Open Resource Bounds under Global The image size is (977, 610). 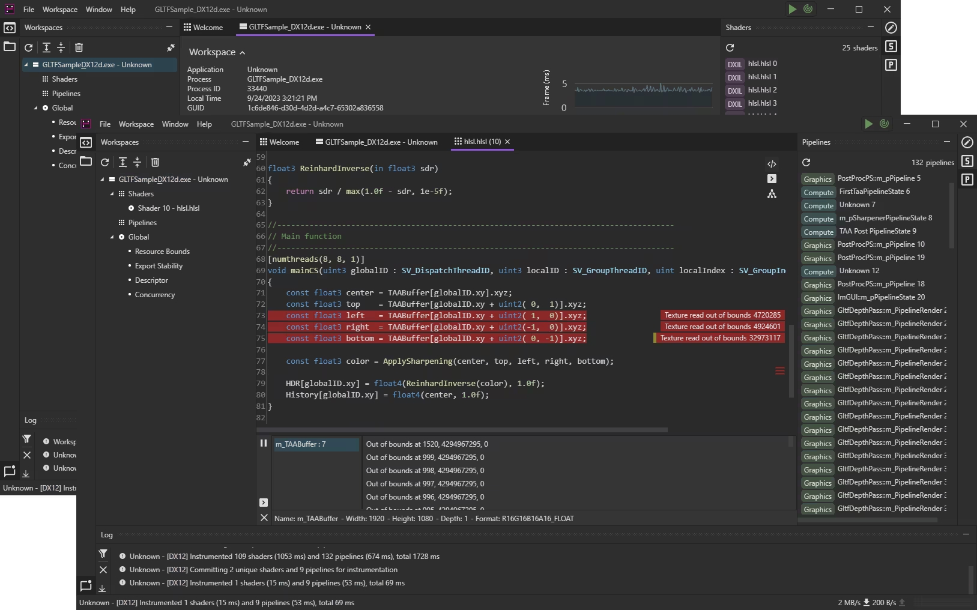pos(162,252)
